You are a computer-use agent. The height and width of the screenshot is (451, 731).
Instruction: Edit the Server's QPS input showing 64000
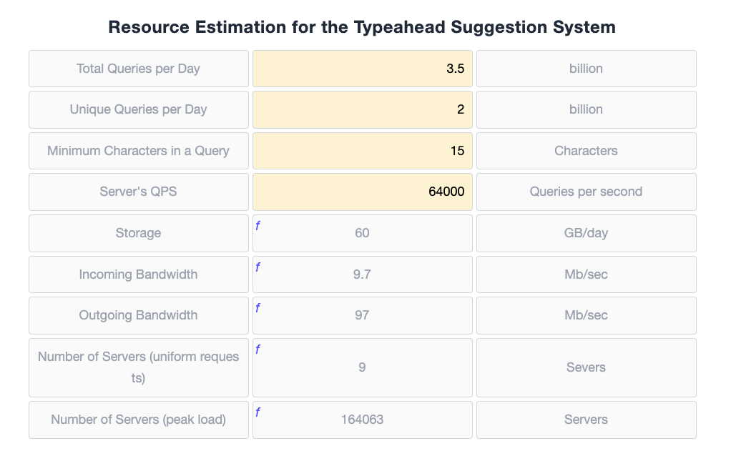[362, 192]
